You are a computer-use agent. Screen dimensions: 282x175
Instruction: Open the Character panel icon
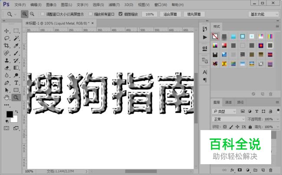[205, 72]
